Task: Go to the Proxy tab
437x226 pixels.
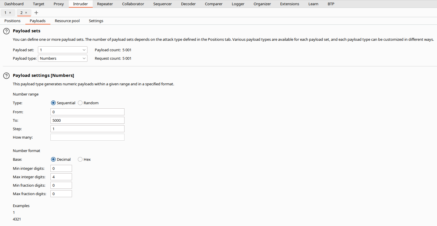Action: (59, 4)
